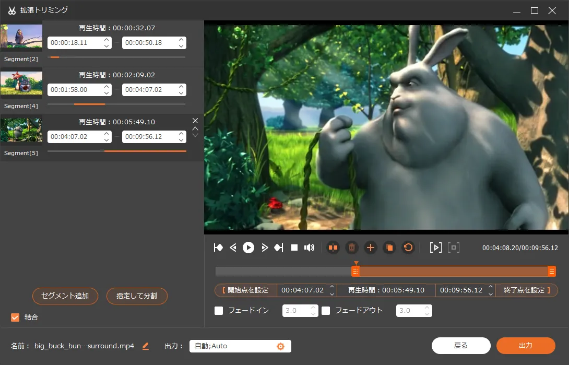Click the orange 出力 button
Image resolution: width=569 pixels, height=365 pixels.
tap(525, 346)
